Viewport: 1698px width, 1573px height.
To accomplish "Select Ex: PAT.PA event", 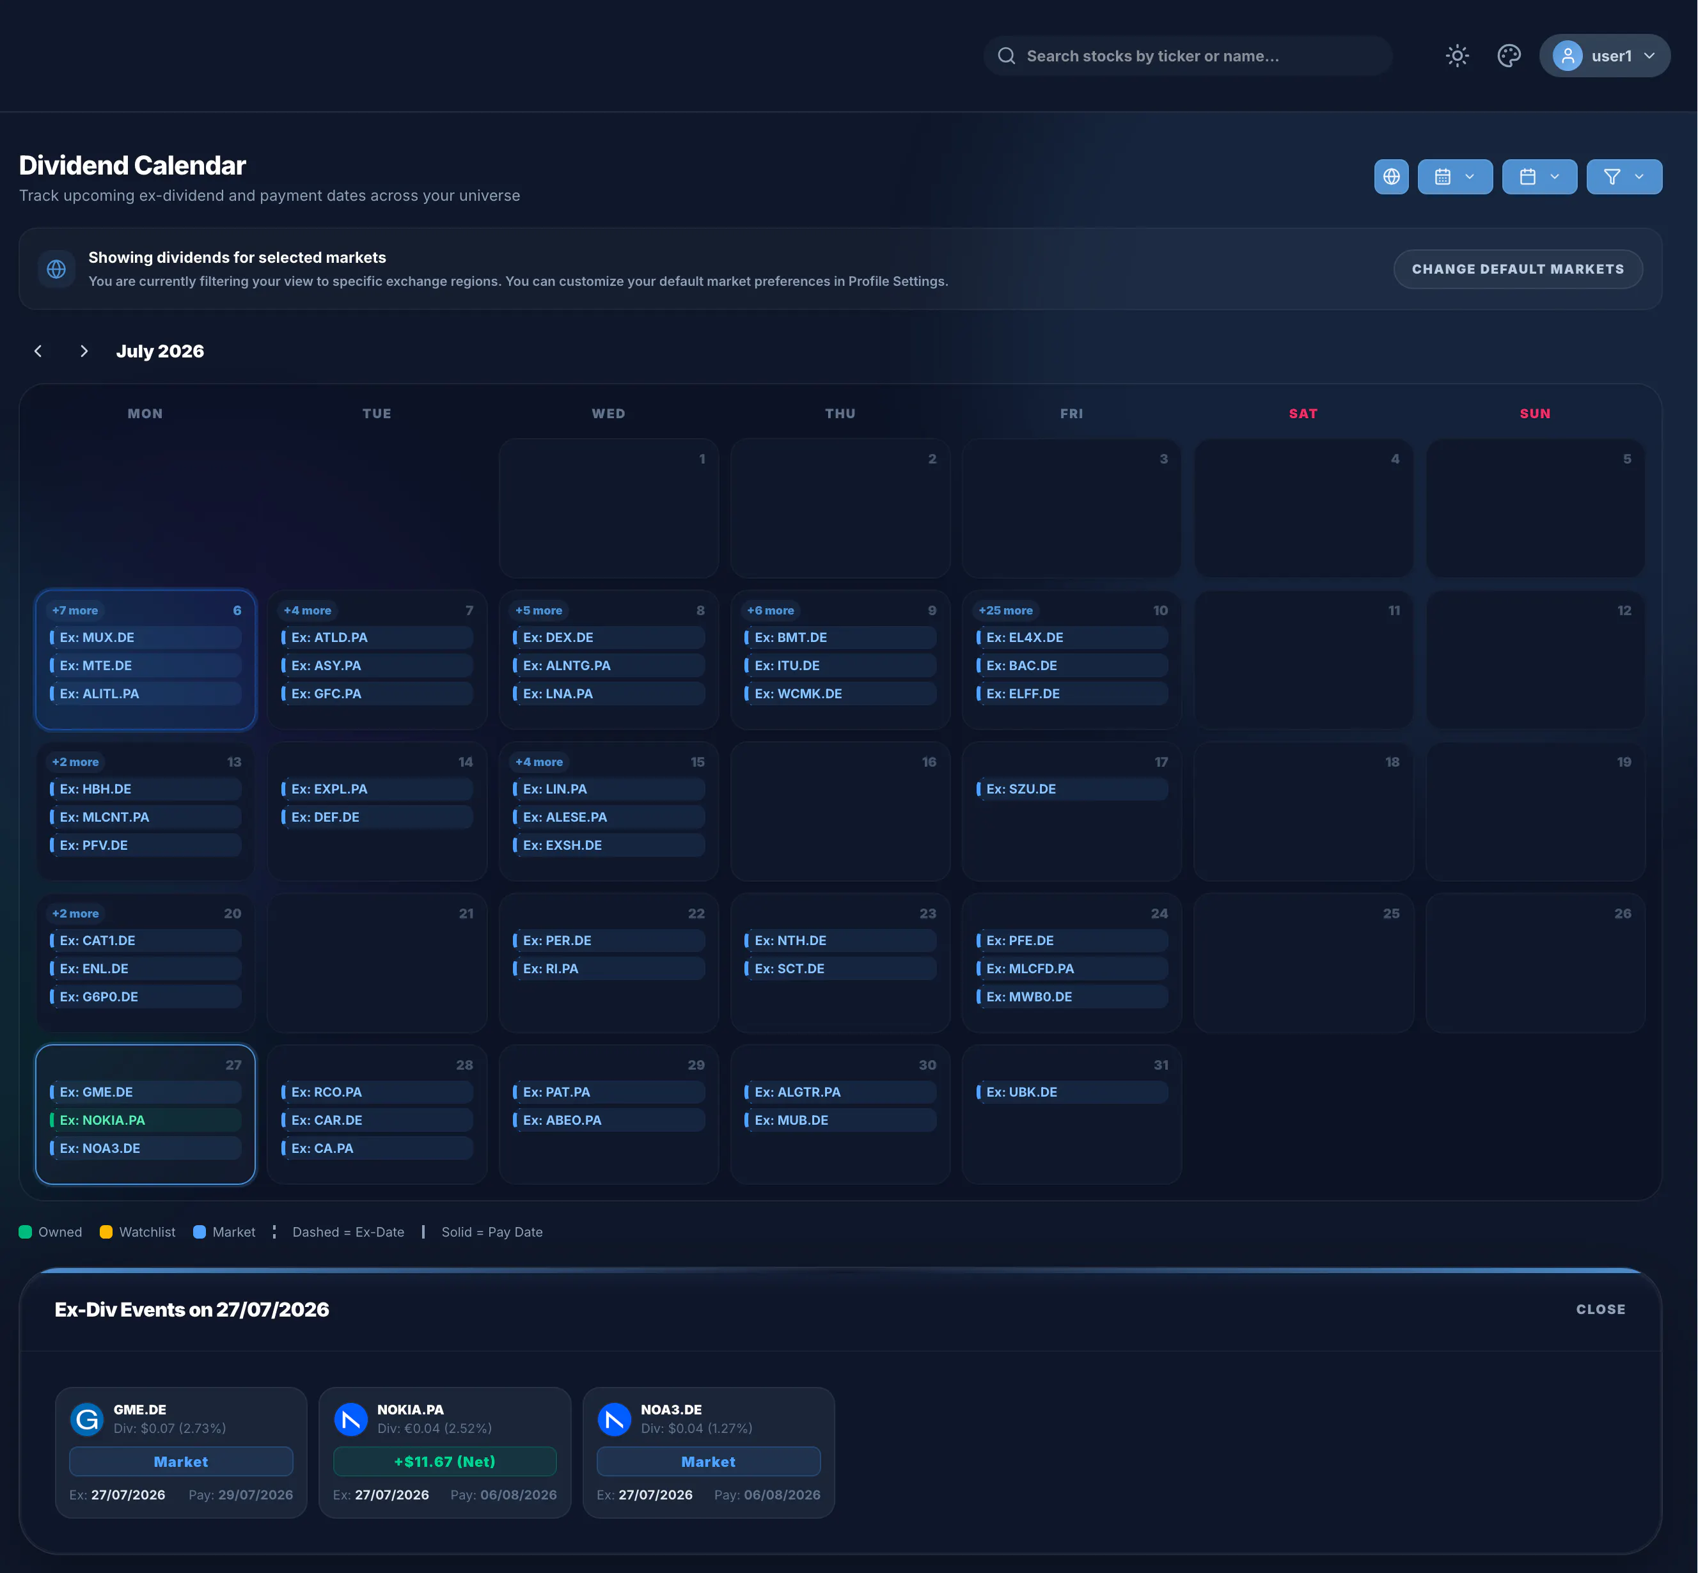I will click(x=609, y=1092).
